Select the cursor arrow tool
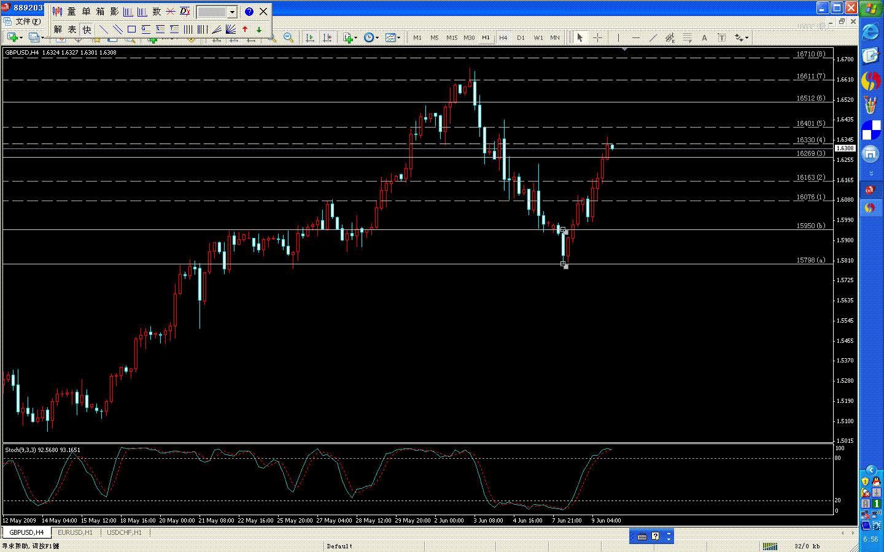The width and height of the screenshot is (884, 552). pos(580,37)
